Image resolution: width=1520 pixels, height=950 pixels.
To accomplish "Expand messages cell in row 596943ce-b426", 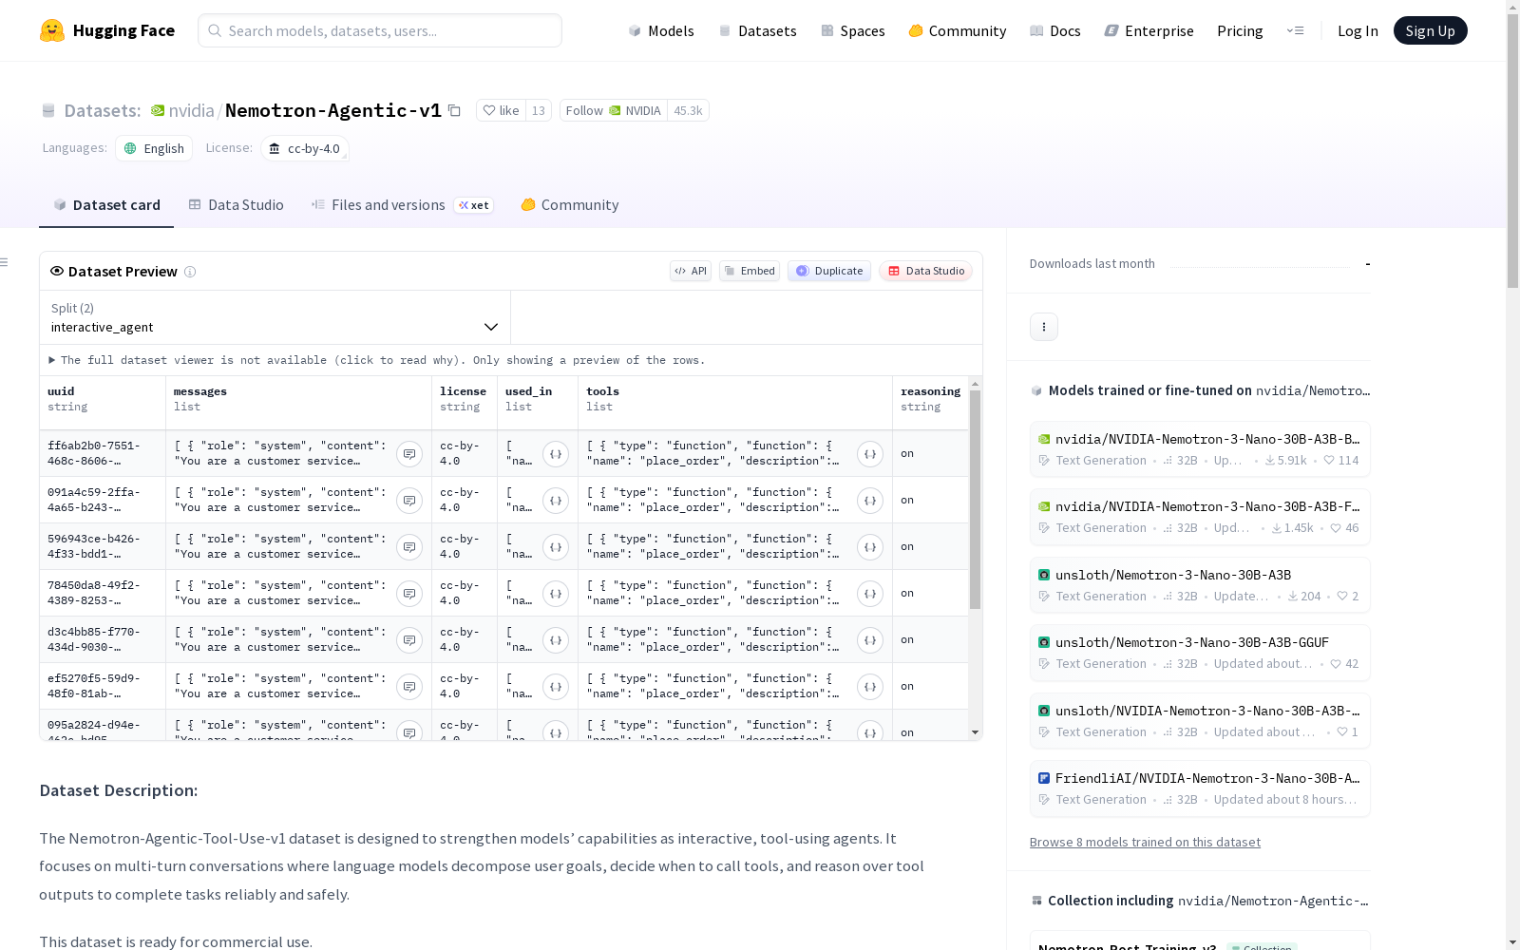I will [x=409, y=547].
